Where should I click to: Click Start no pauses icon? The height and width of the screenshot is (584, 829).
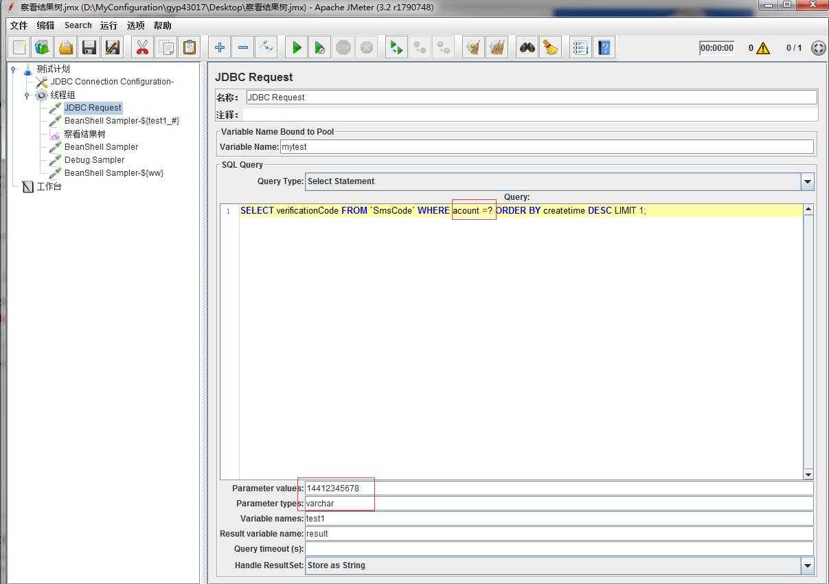[x=320, y=47]
